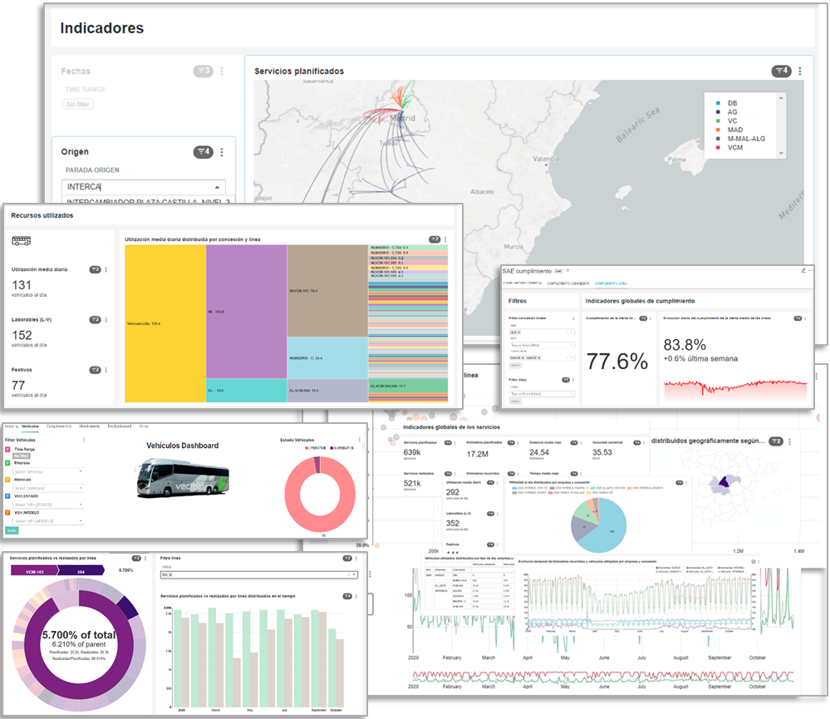This screenshot has width=830, height=719.
Task: Open the Servicios planificados filter badge
Action: (781, 71)
